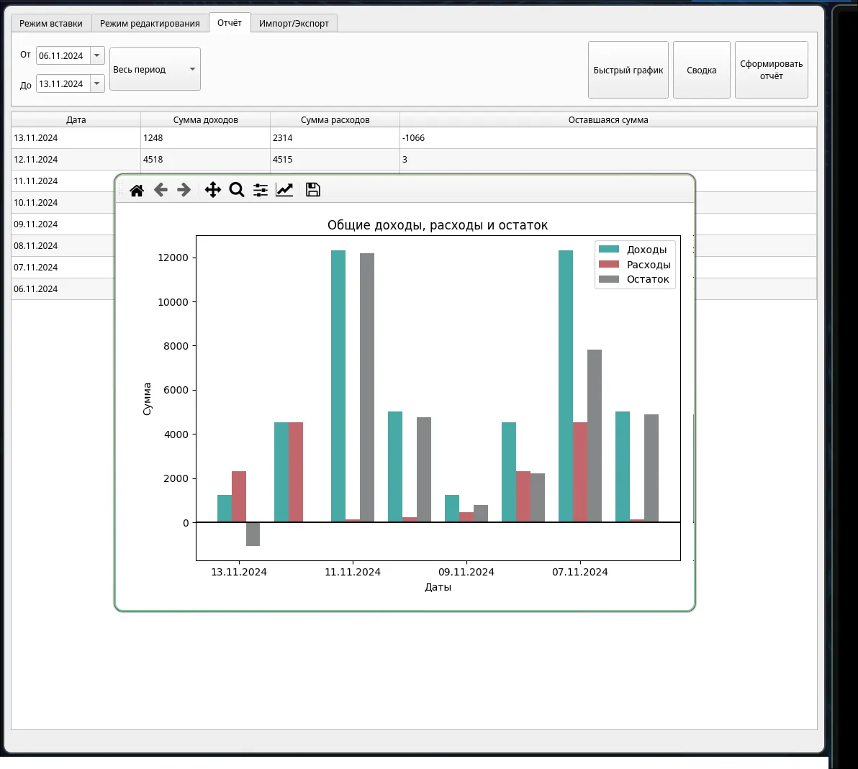
Task: Click the teal 'Доходы' legend swatch
Action: click(609, 250)
